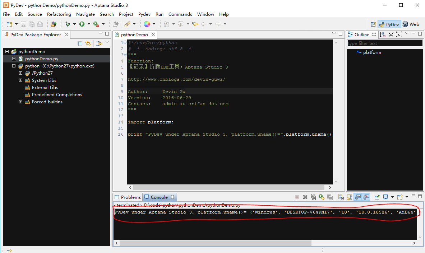Select the PyDev perspective button
Viewport: 425px width, 253px height.
(389, 24)
